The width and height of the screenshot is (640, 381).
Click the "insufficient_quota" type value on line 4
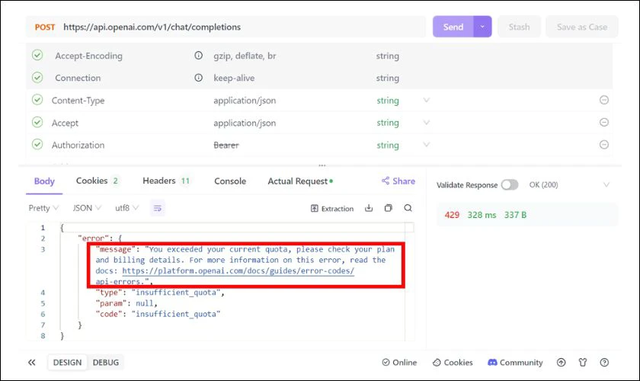click(176, 293)
